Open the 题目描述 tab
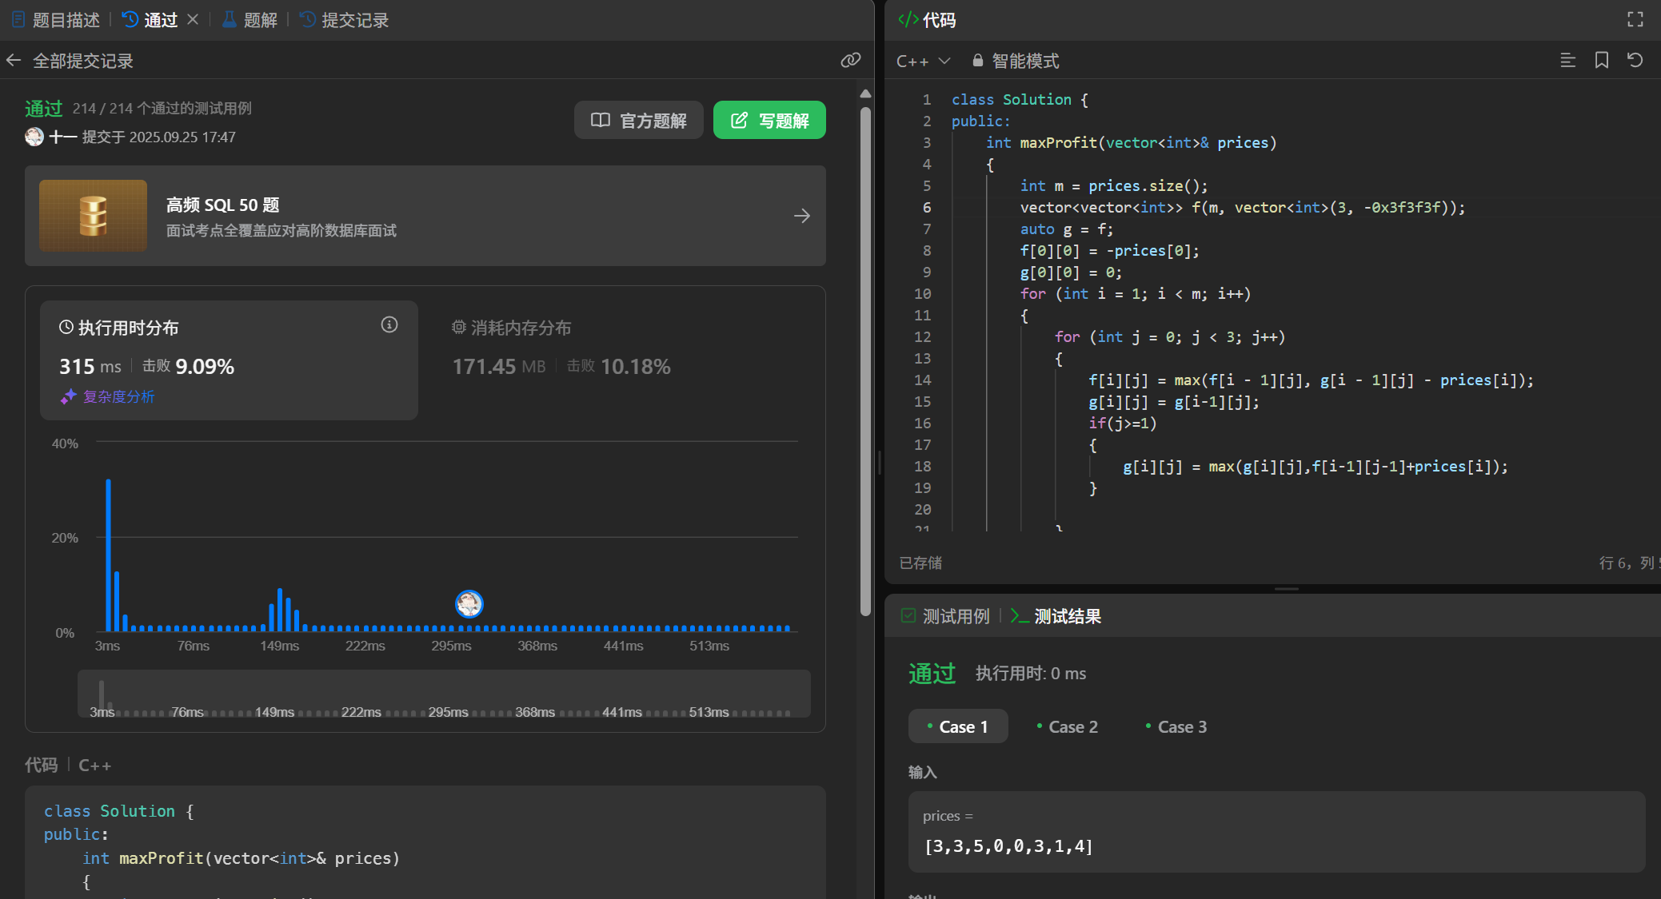The image size is (1661, 899). click(x=56, y=20)
